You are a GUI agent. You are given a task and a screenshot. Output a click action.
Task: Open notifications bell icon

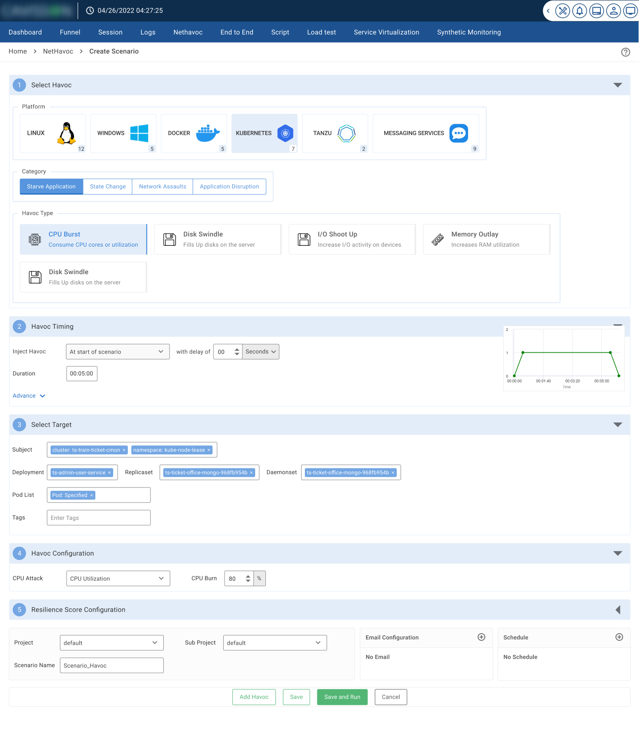click(x=580, y=11)
